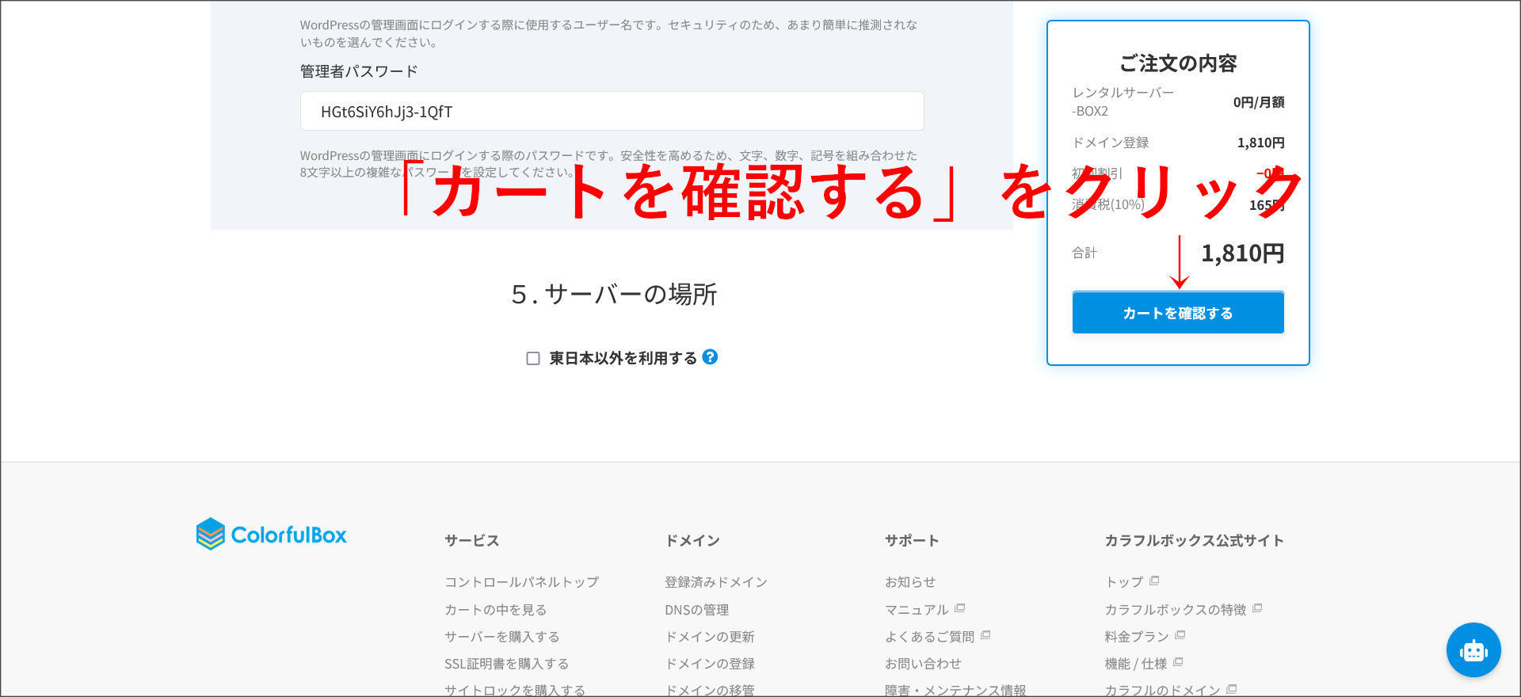Image resolution: width=1521 pixels, height=697 pixels.
Task: Go to お問い合わせ link
Action: (x=923, y=664)
